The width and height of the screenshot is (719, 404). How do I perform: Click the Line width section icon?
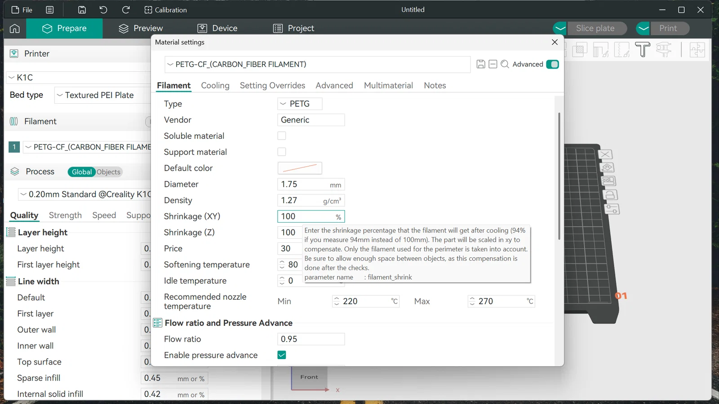pyautogui.click(x=11, y=281)
